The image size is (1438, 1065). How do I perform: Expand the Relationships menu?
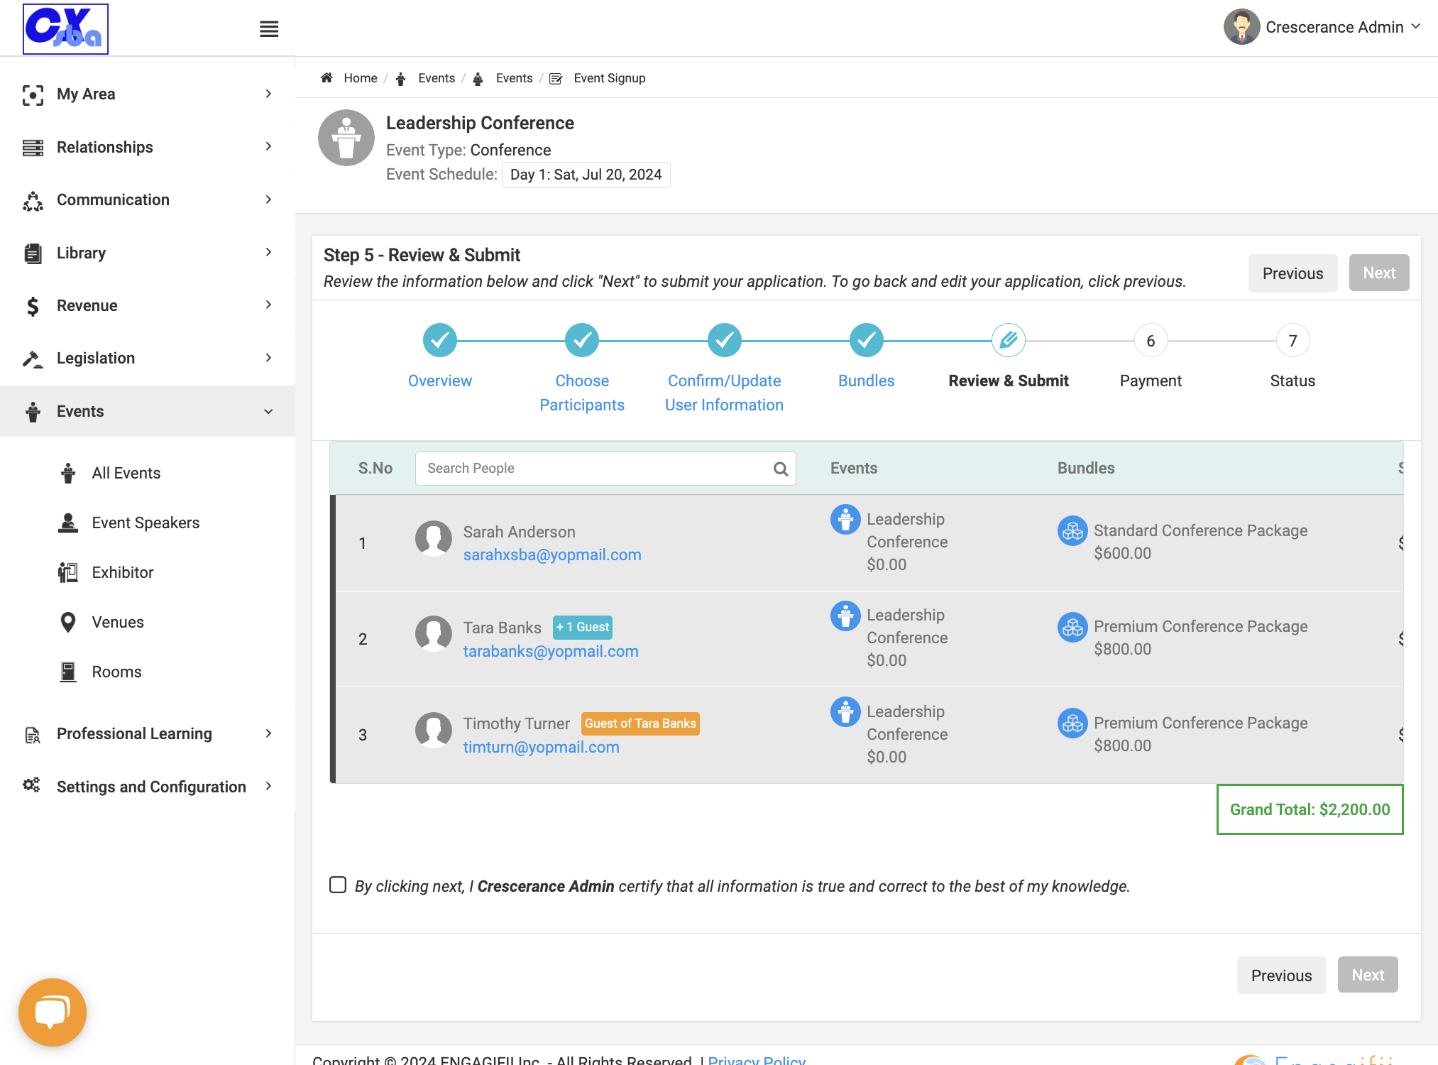[x=148, y=147]
